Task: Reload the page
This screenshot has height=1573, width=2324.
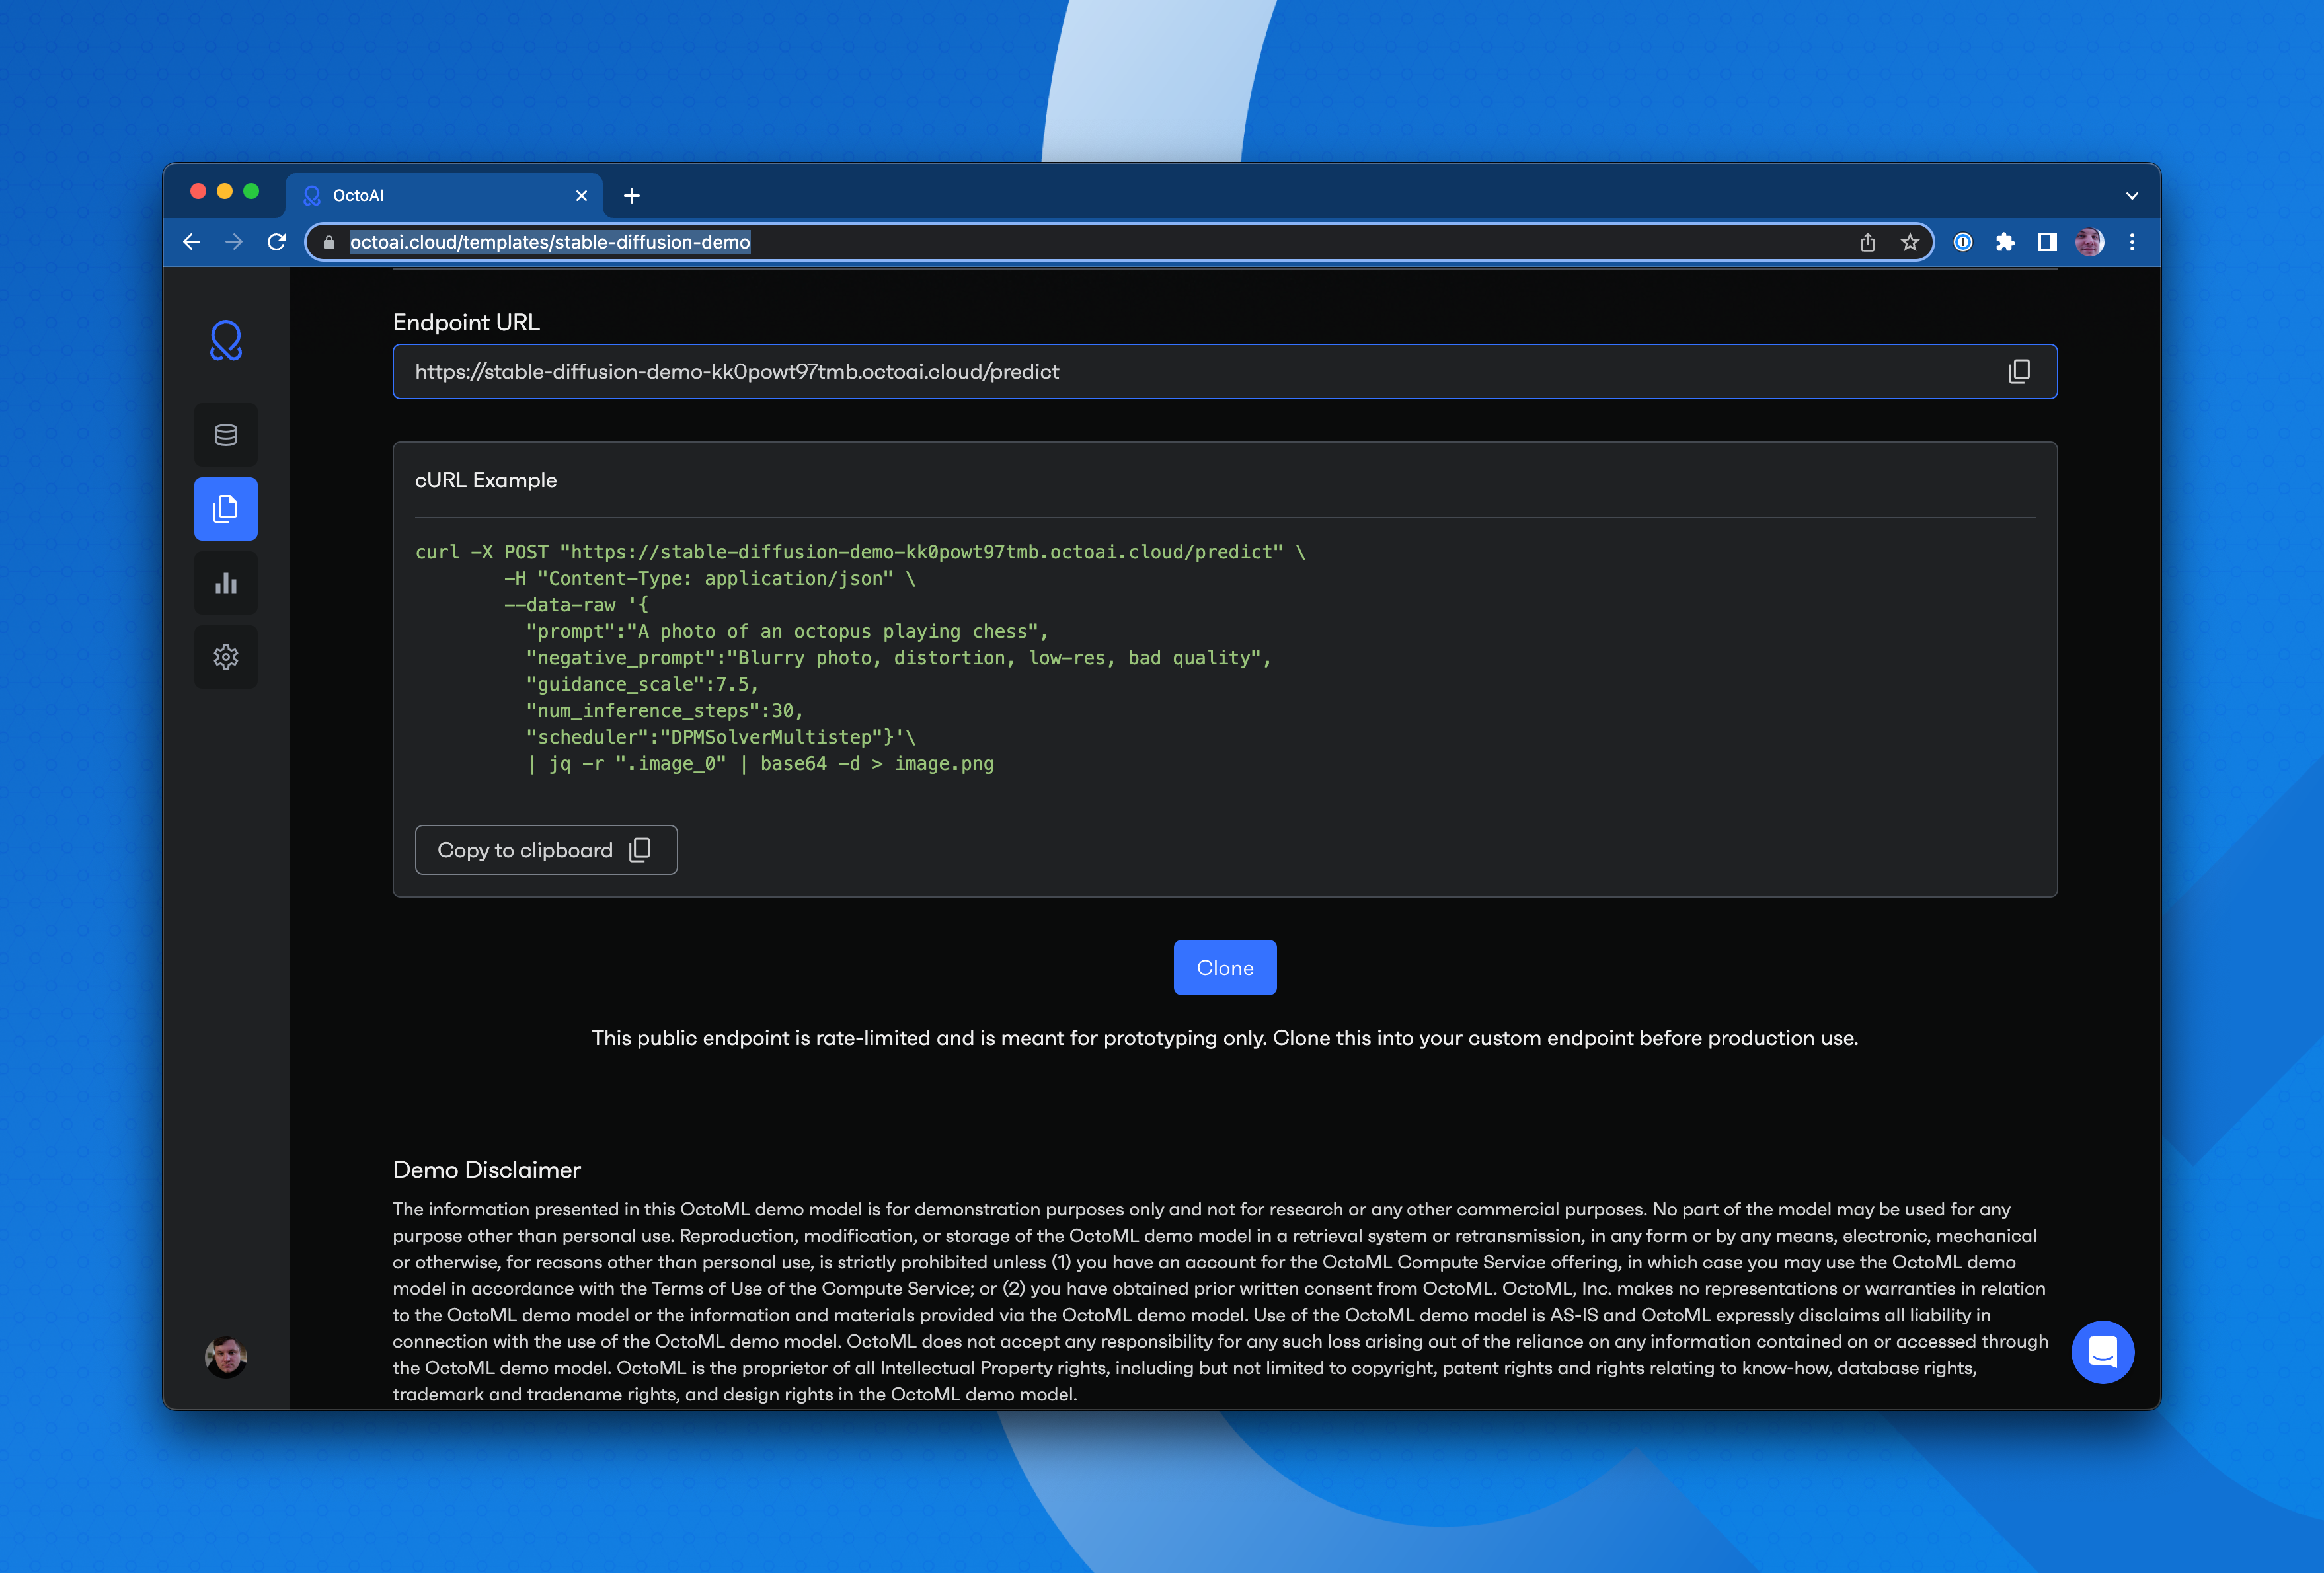Action: (x=277, y=242)
